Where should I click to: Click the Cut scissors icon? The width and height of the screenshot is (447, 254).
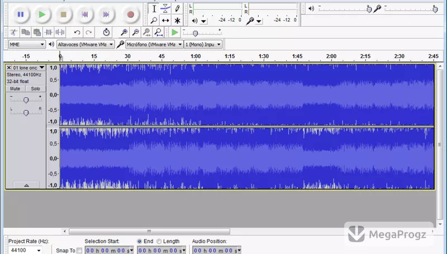(13, 32)
